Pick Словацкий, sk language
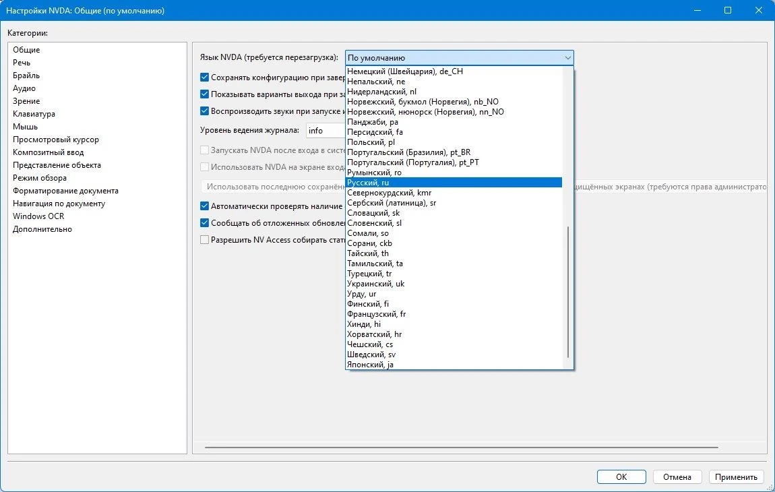 tap(454, 213)
